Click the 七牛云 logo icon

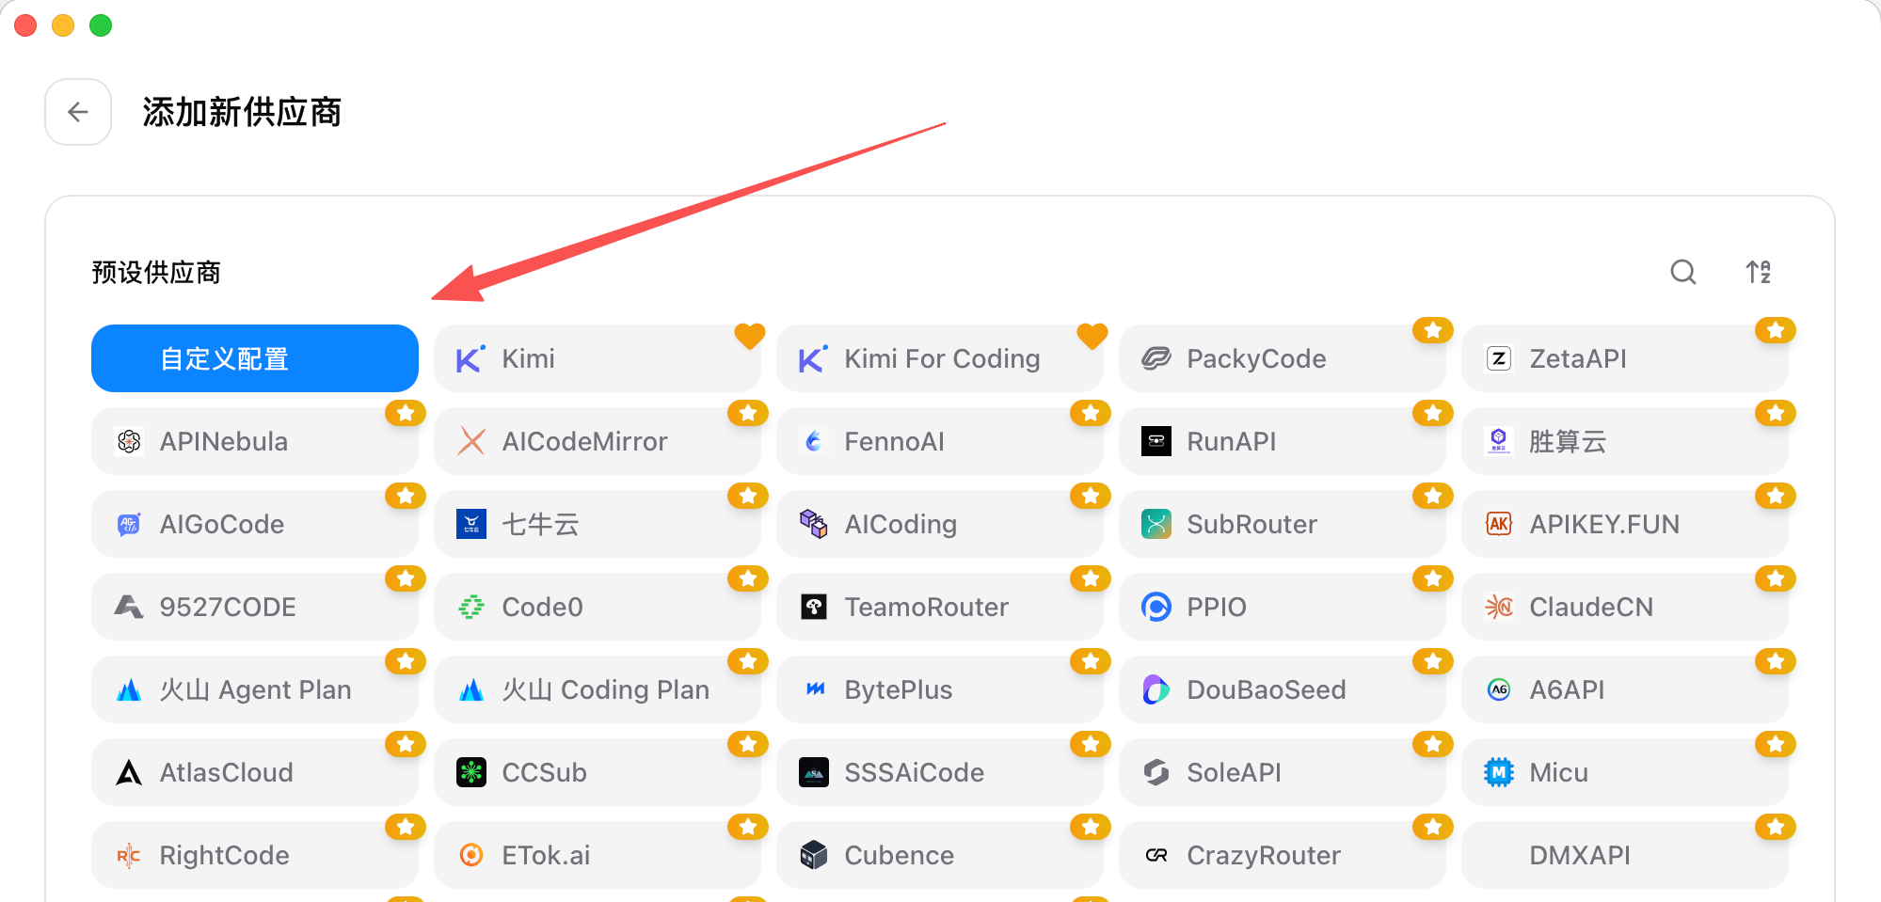coord(471,524)
